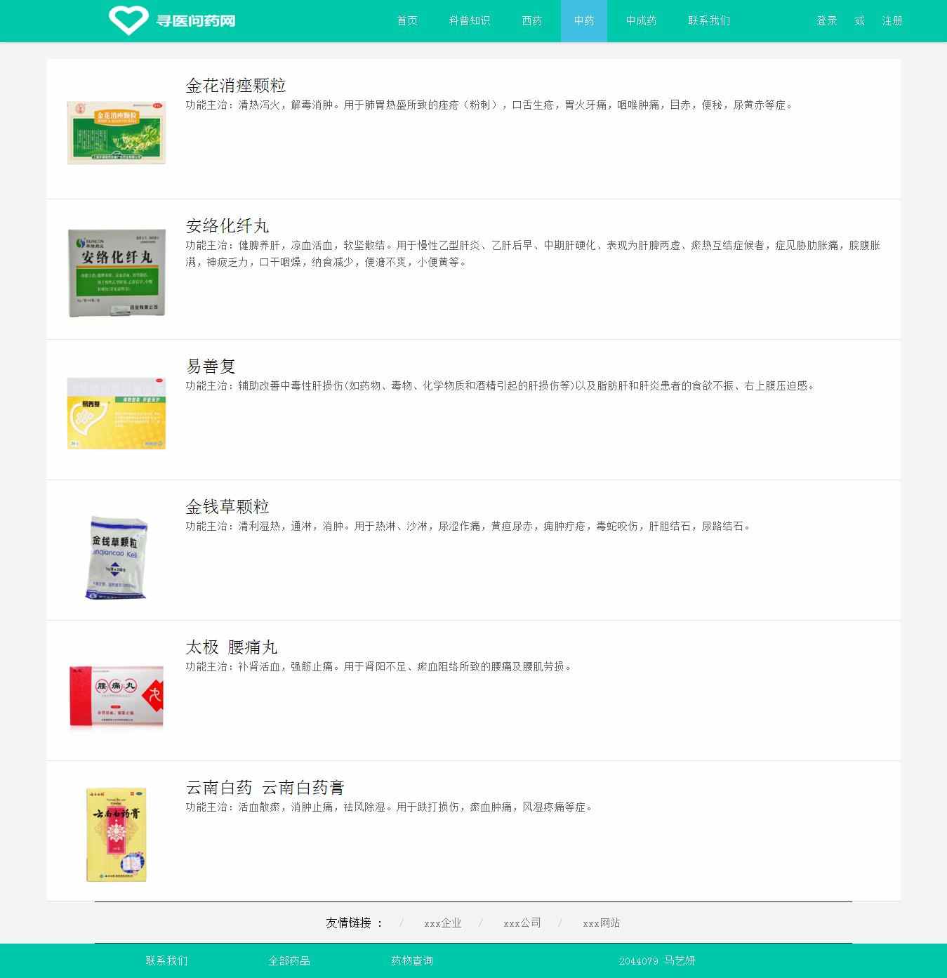Open the 中成药 navigation item
947x978 pixels.
tap(641, 21)
